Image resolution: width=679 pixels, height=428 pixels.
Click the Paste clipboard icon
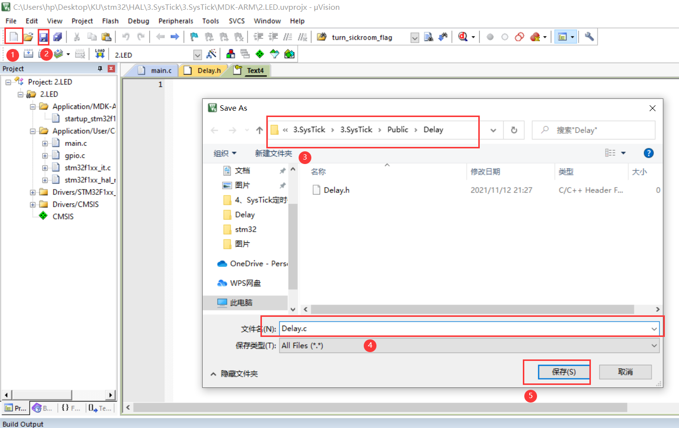pos(106,37)
